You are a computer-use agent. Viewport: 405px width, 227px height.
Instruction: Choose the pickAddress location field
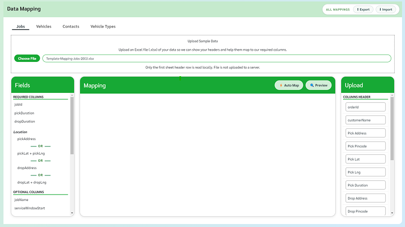pos(27,139)
